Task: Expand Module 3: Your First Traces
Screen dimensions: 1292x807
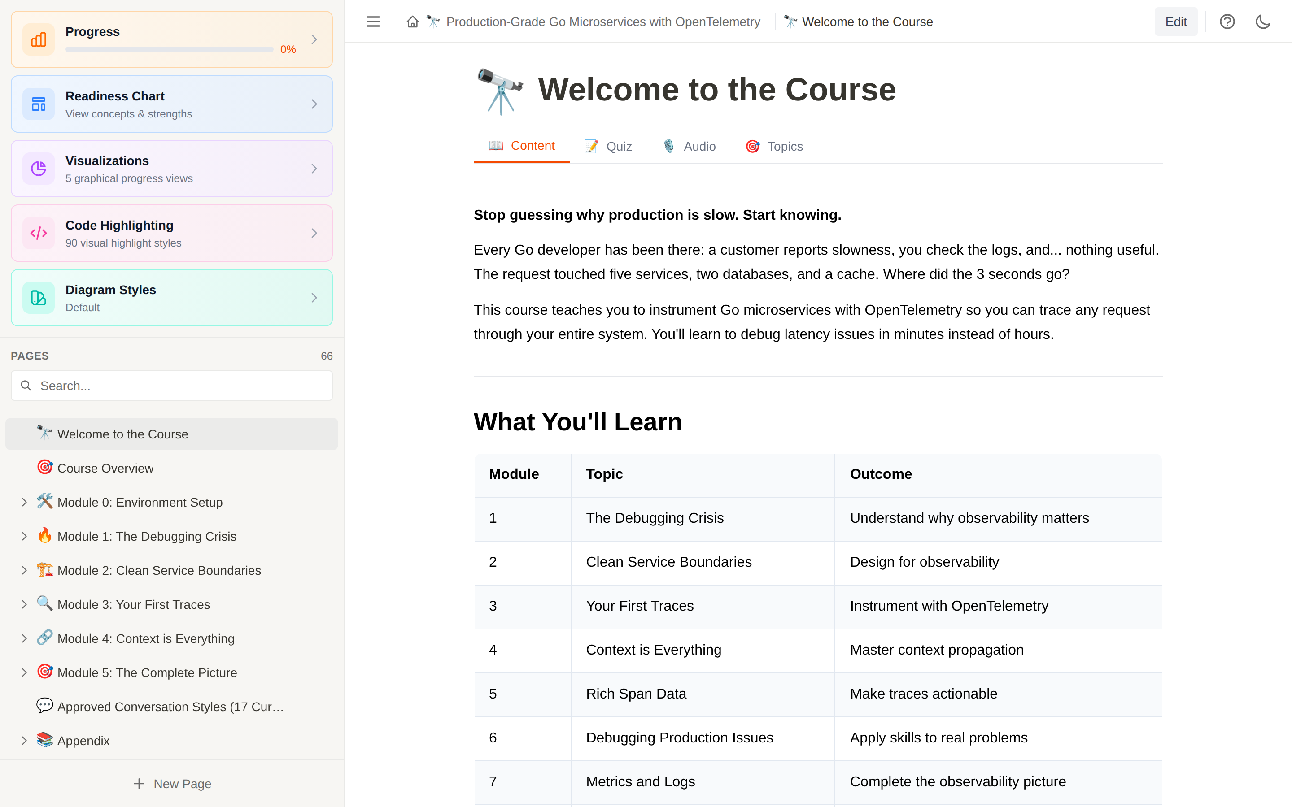Action: pyautogui.click(x=24, y=605)
